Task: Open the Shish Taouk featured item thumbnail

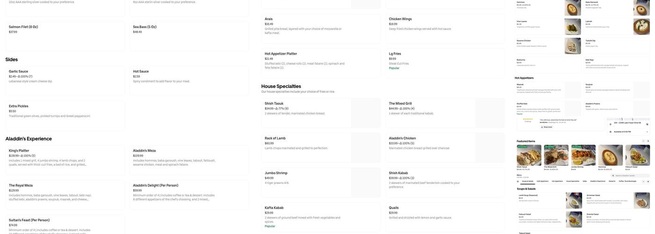Action: click(529, 154)
